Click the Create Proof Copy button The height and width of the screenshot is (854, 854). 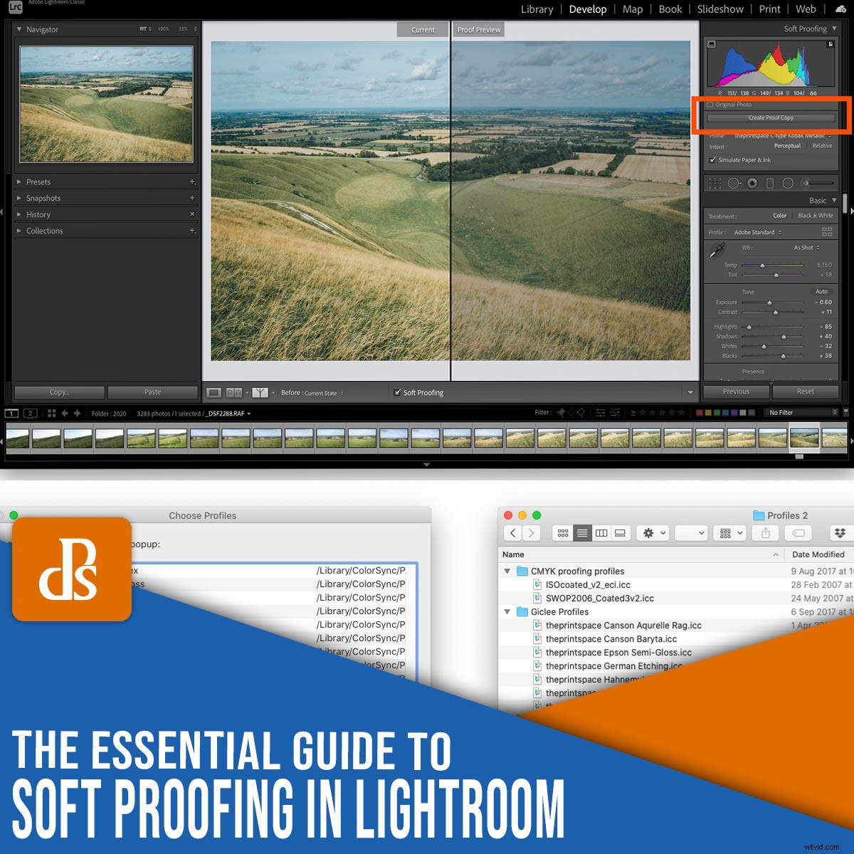point(770,117)
